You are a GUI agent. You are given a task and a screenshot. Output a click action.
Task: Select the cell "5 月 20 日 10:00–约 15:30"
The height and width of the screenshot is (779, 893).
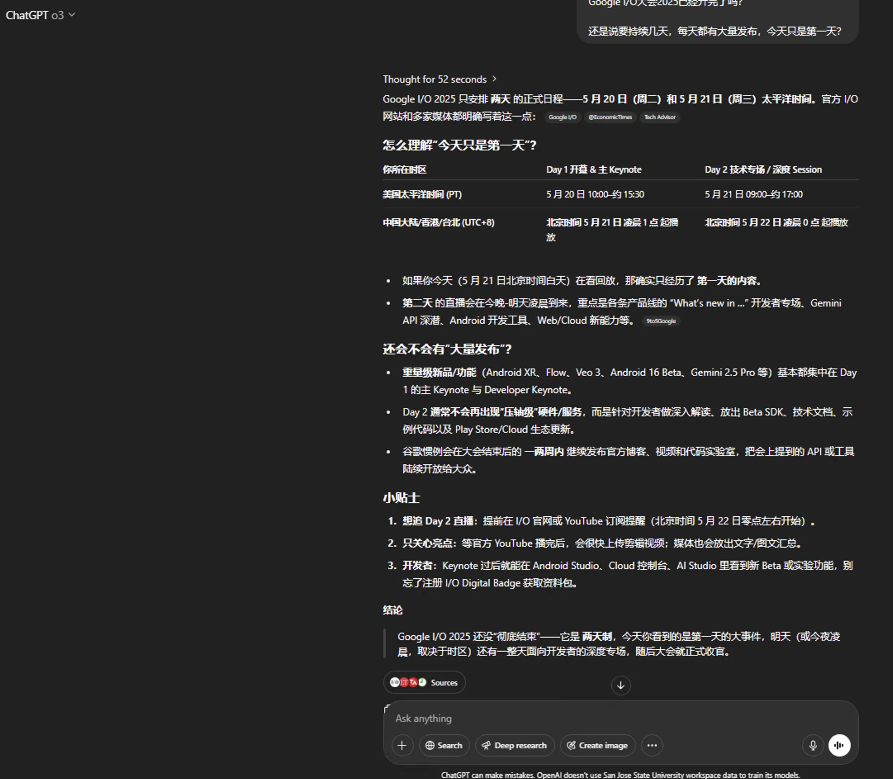coord(595,194)
